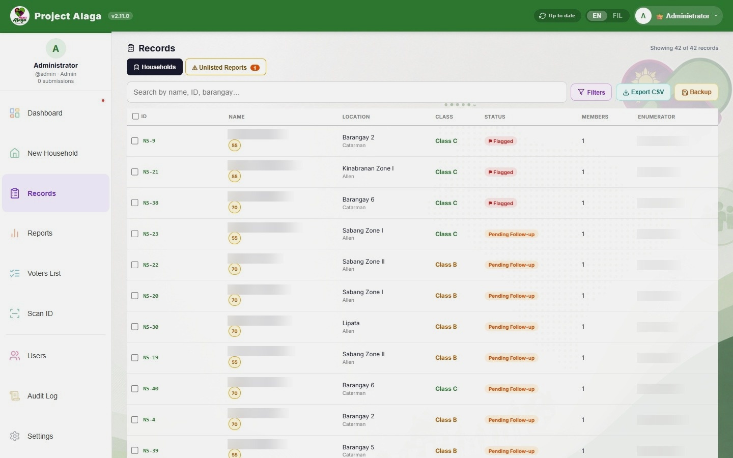Open record ID NS-9
733x458 pixels.
click(x=149, y=141)
